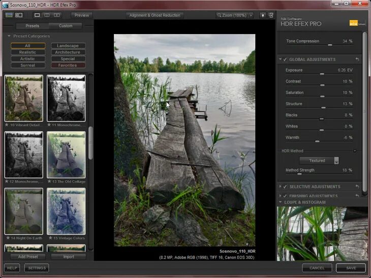Select side-by-side preview view mode
The height and width of the screenshot is (278, 371).
point(56,15)
